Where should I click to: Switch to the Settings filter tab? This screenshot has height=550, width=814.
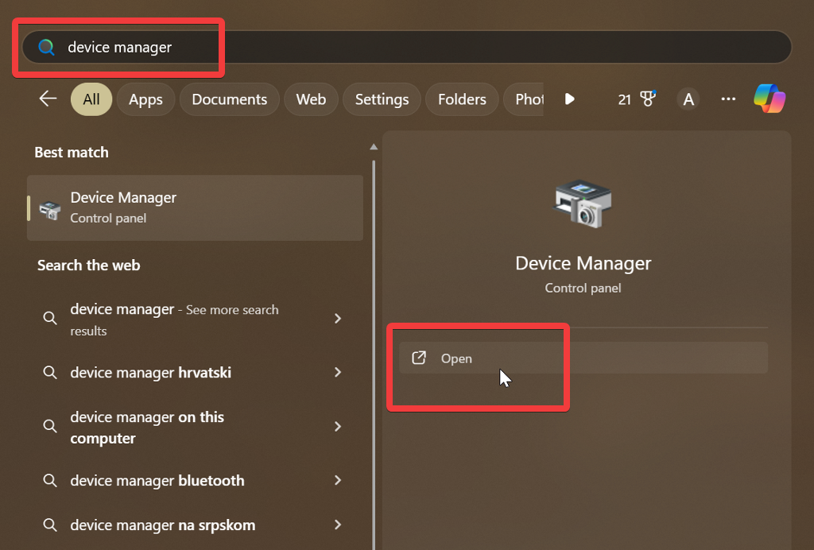click(382, 99)
